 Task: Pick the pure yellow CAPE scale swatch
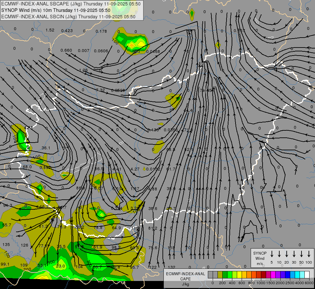coord(239,275)
